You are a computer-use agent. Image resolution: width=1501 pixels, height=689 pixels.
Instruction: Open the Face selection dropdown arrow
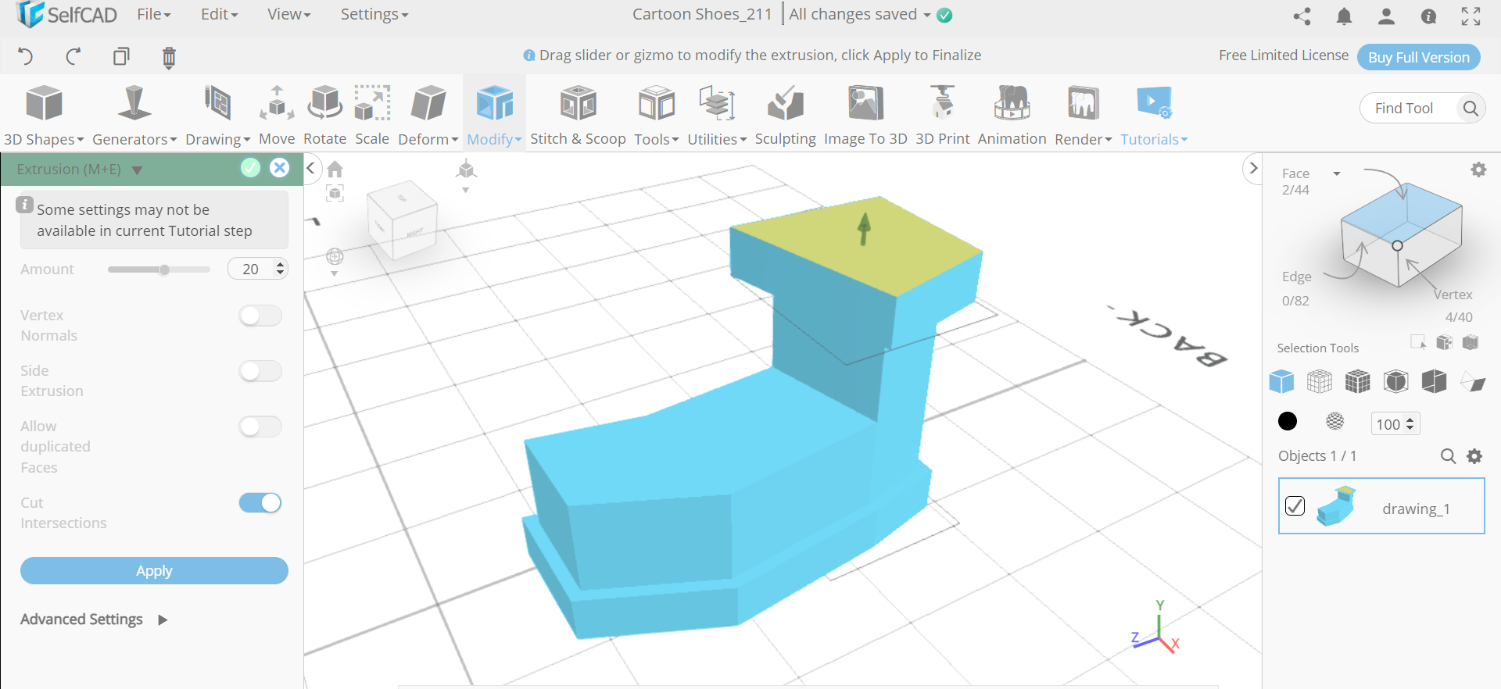1337,173
